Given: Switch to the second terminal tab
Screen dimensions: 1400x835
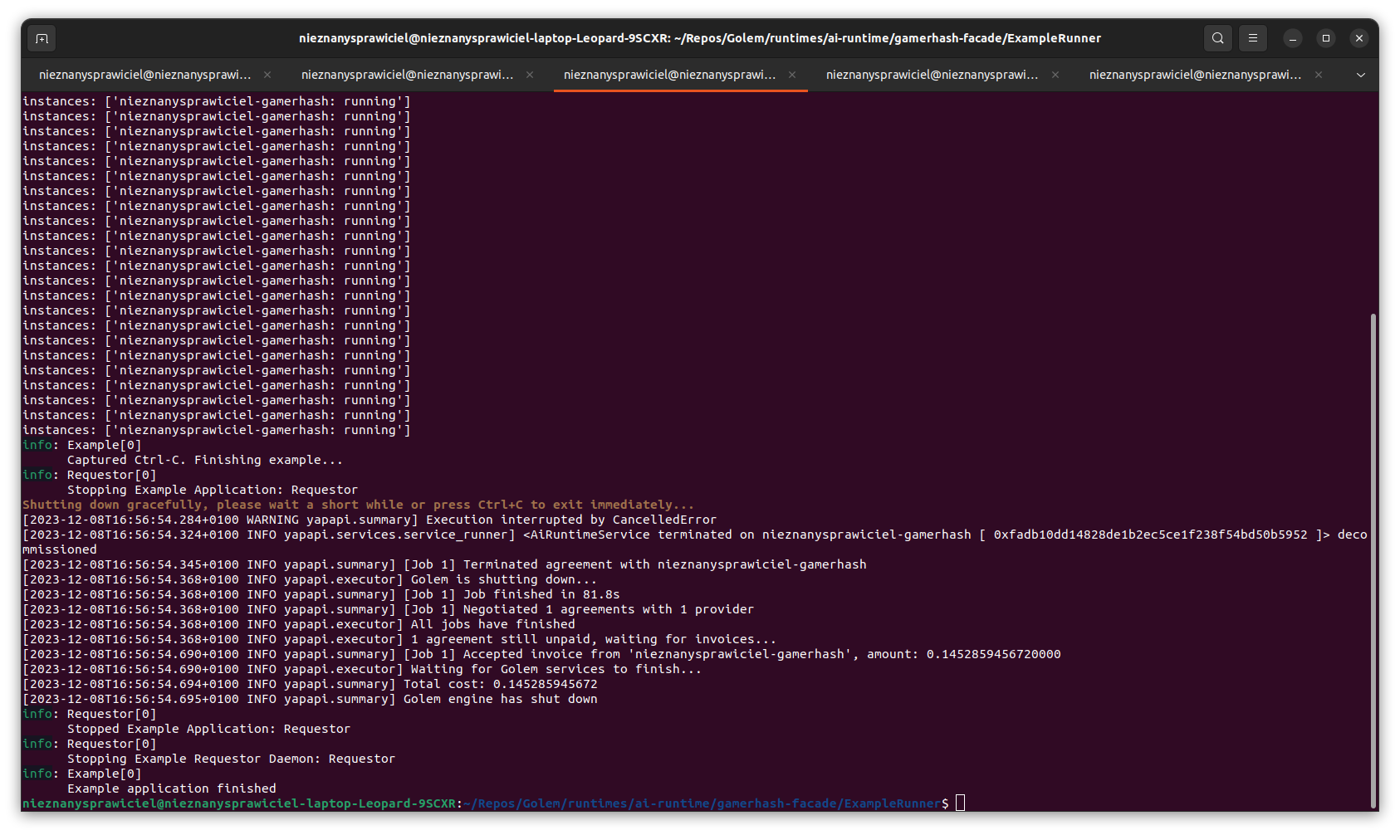Looking at the screenshot, I should (x=407, y=75).
